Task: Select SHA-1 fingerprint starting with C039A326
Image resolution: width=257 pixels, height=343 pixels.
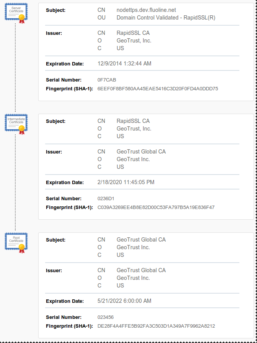Action: (156, 207)
